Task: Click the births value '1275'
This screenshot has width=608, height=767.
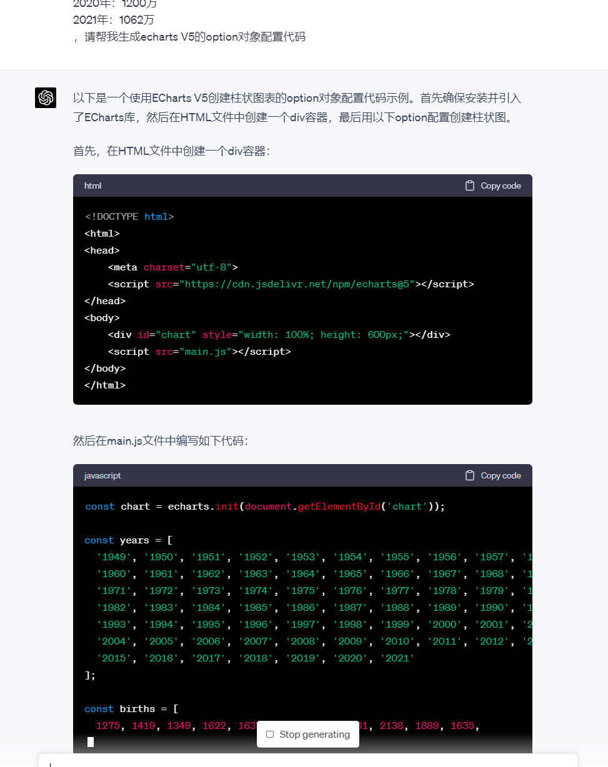Action: click(x=108, y=726)
